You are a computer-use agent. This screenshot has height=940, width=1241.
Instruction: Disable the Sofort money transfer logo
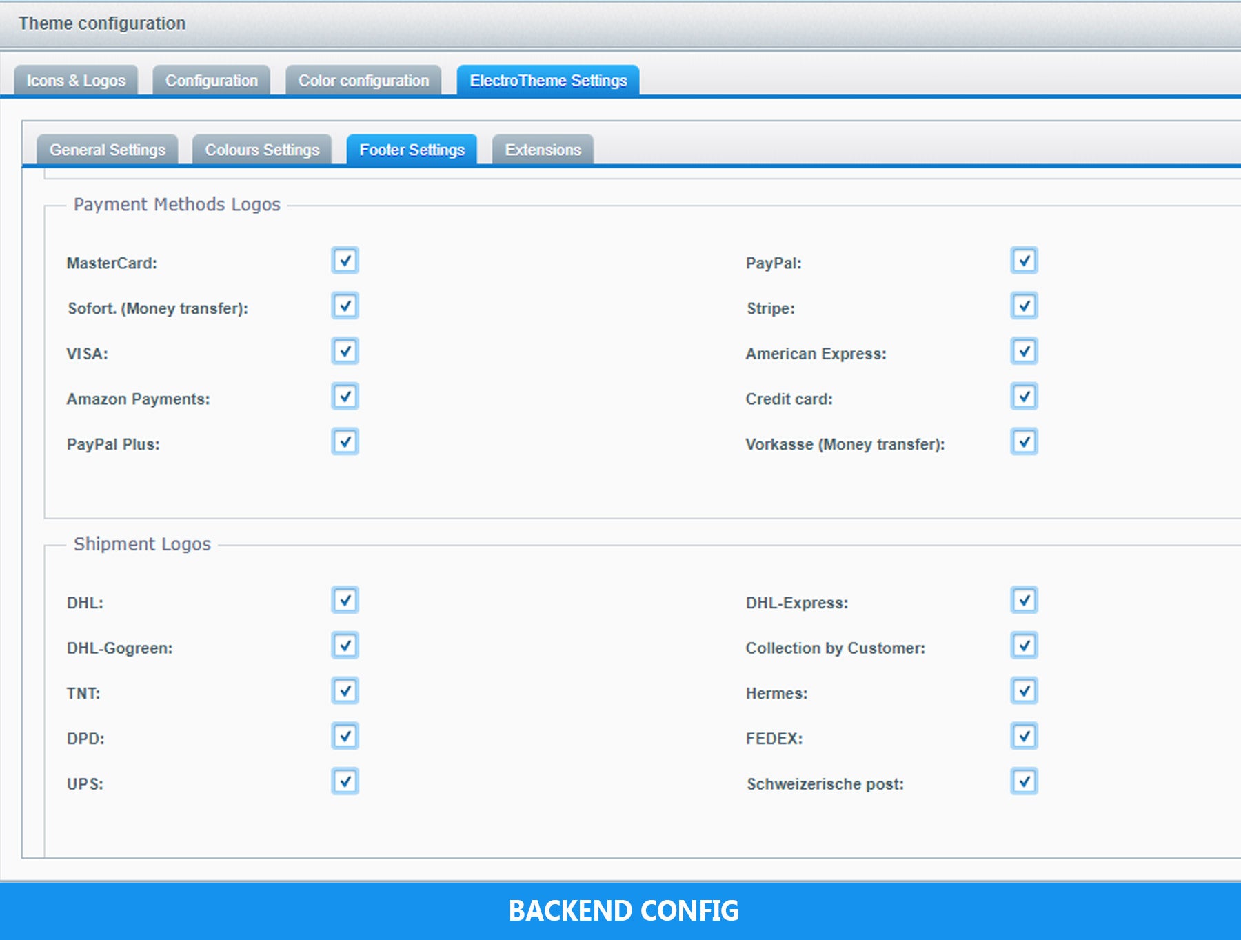click(345, 306)
